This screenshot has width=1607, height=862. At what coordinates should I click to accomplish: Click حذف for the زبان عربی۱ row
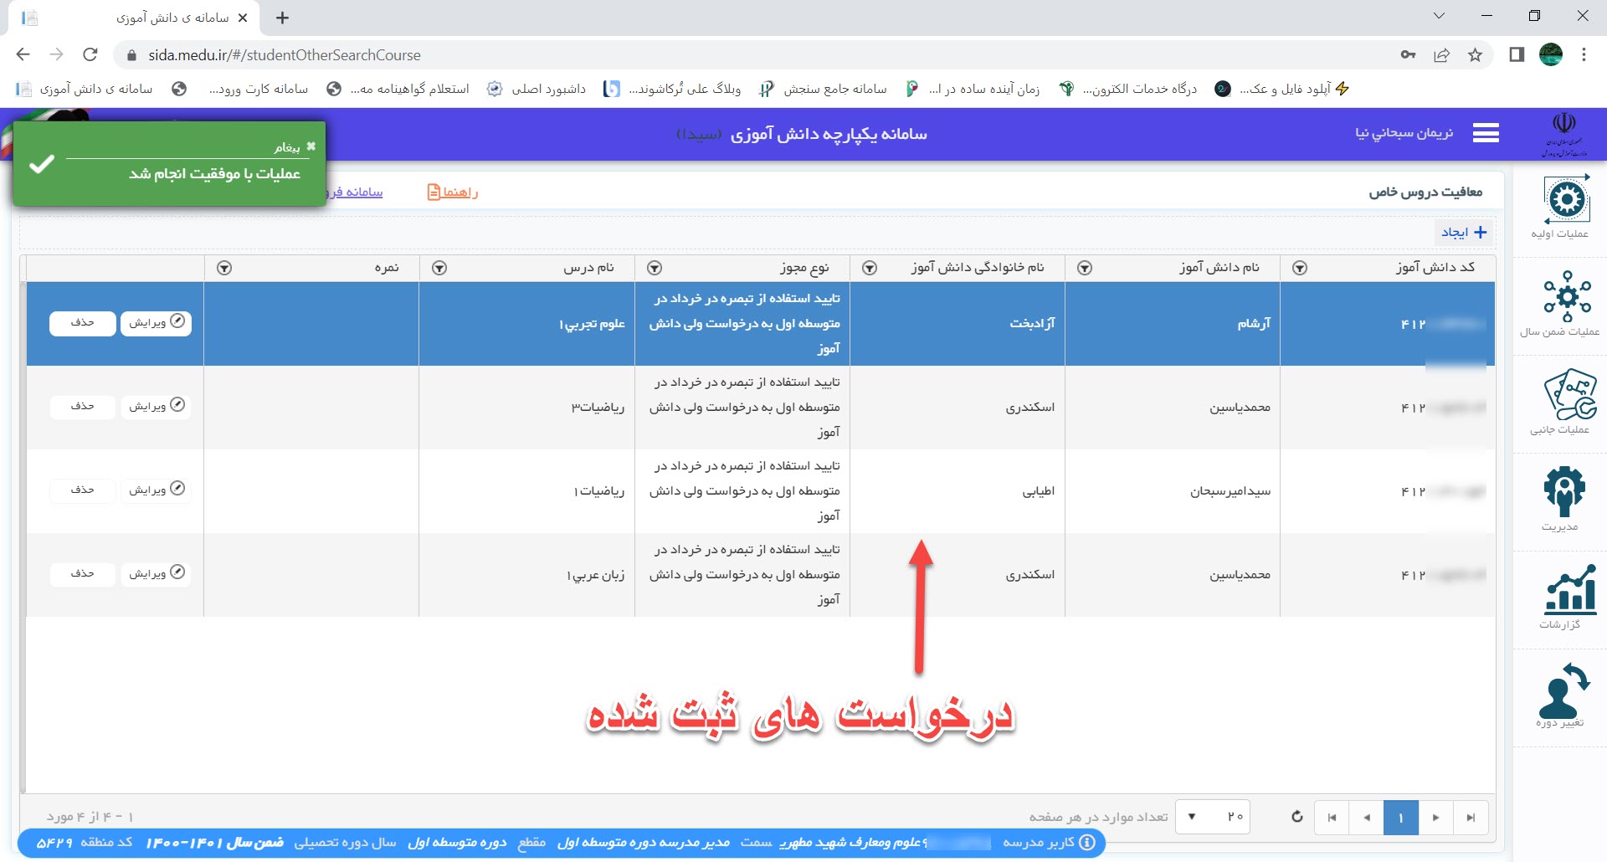82,573
